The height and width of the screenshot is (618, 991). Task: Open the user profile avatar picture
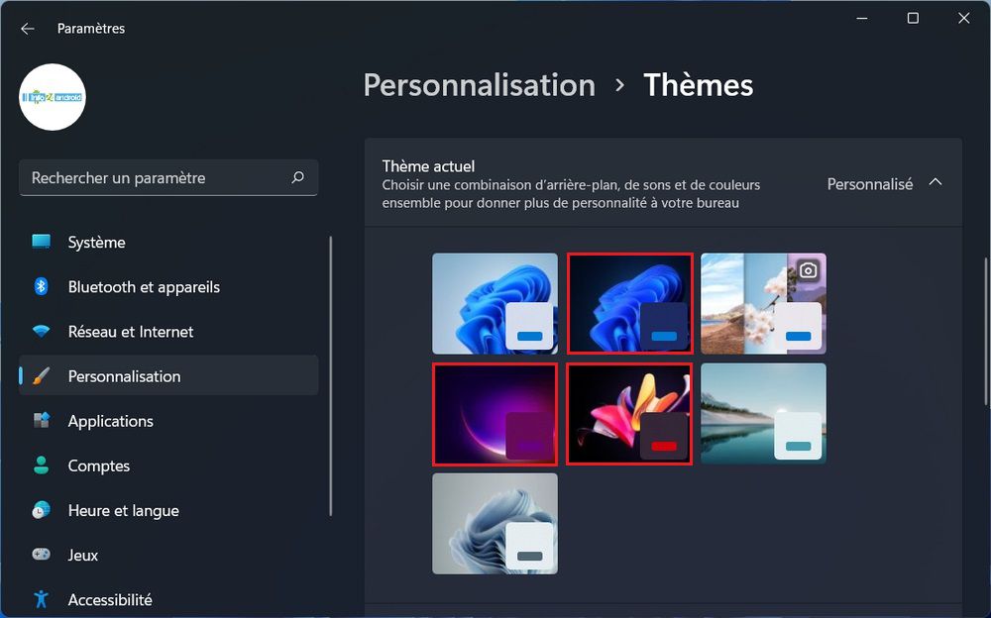pos(53,97)
